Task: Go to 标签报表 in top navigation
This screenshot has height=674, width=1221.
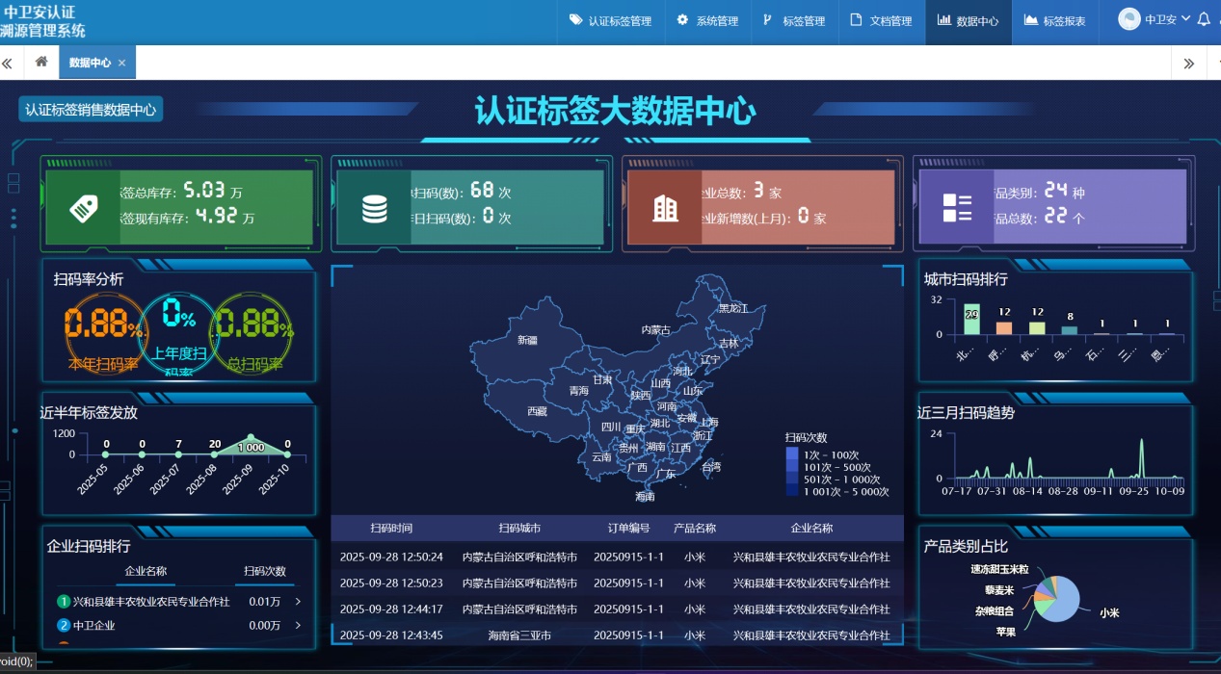Action: (1054, 21)
